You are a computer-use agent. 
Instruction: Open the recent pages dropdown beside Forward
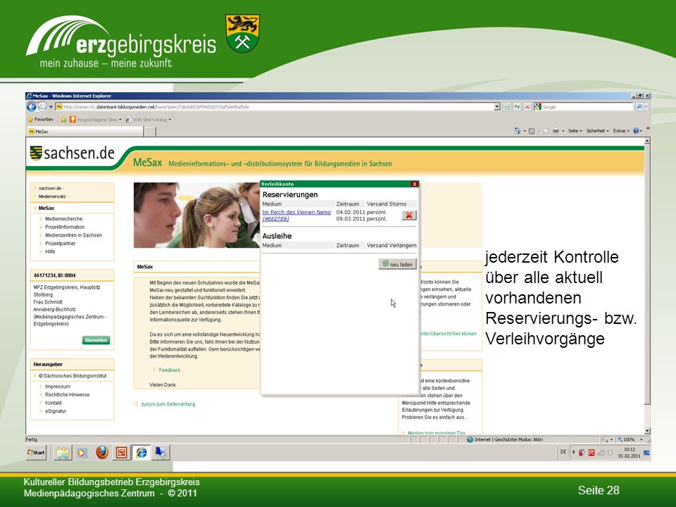coord(51,107)
